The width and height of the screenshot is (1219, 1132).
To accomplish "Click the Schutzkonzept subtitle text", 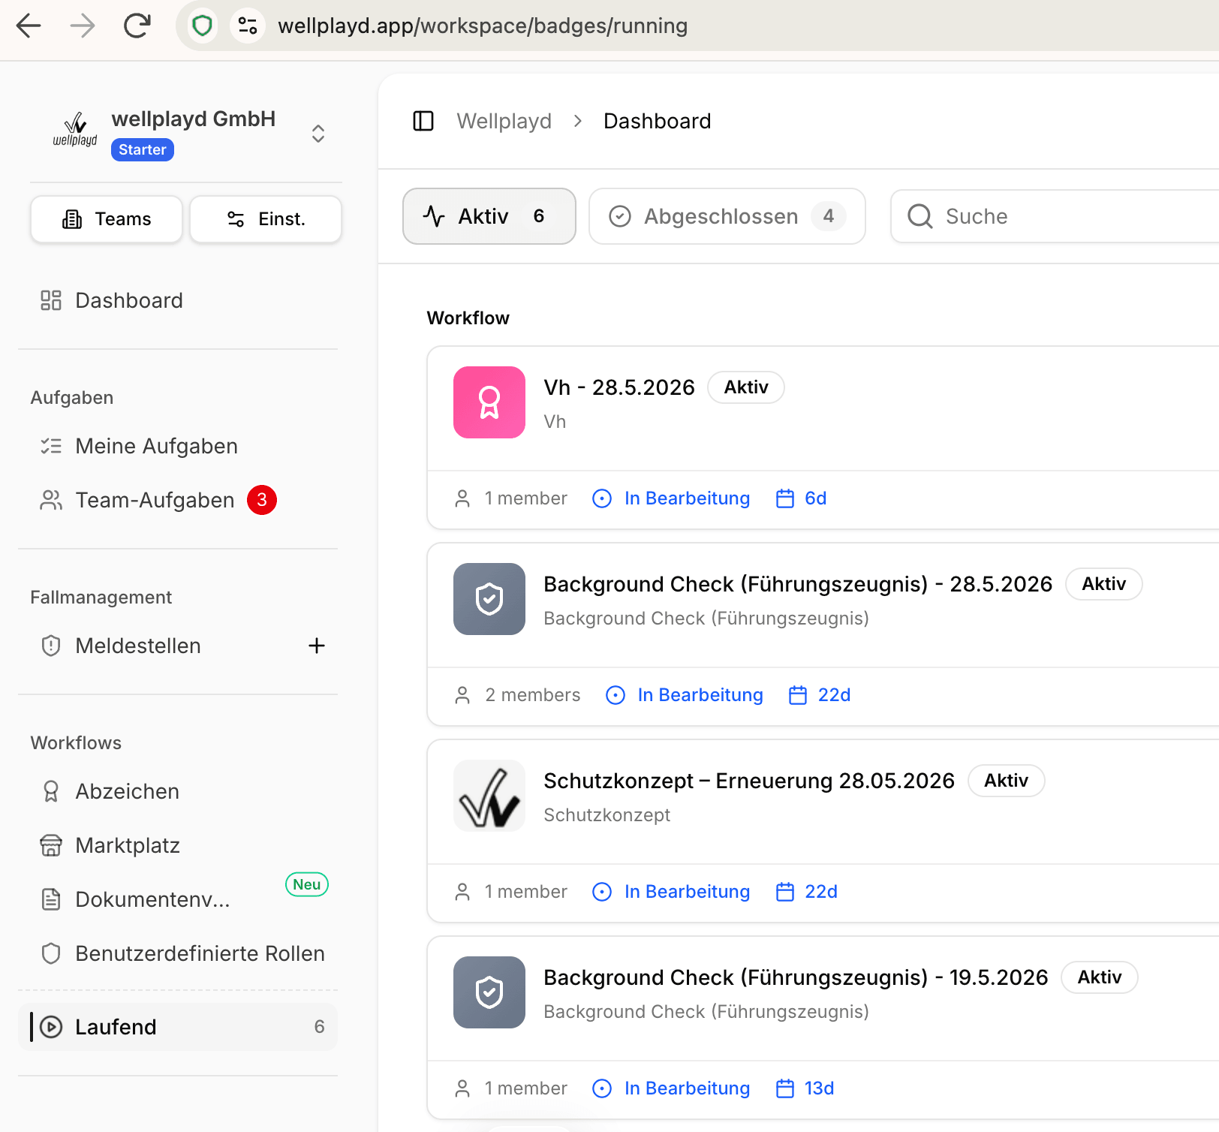I will 606,815.
